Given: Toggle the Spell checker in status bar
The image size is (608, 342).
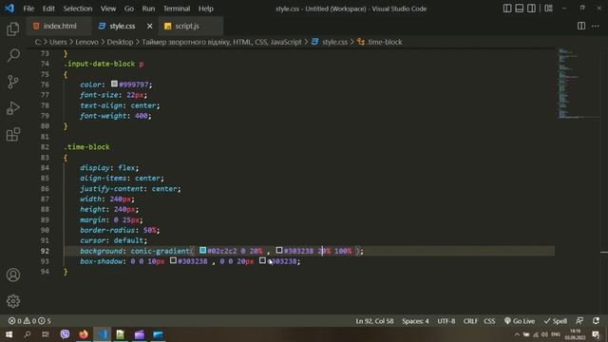Looking at the screenshot, I should (555, 321).
